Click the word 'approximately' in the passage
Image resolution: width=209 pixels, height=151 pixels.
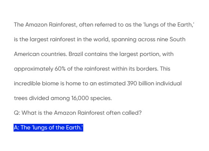pyautogui.click(x=34, y=69)
